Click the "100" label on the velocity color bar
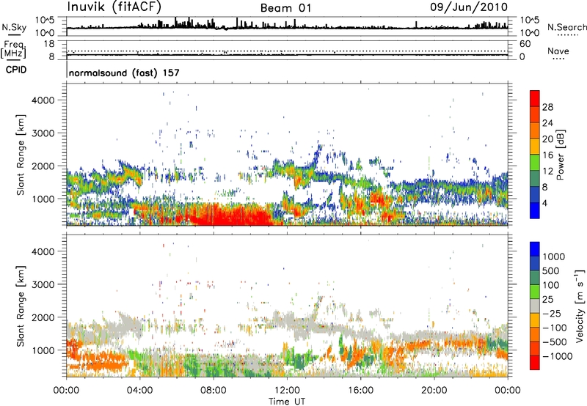The height and width of the screenshot is (406, 587). [x=551, y=285]
